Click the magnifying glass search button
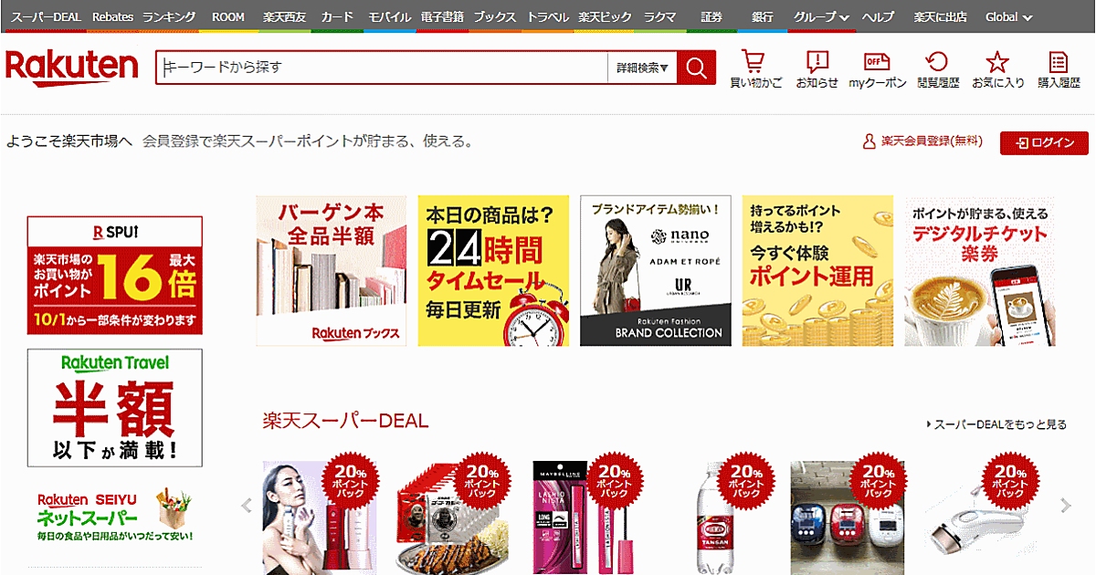This screenshot has height=575, width=1096. (696, 68)
